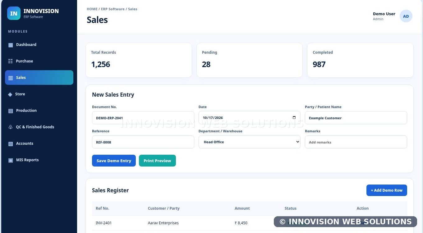Click the QC & Finished Goods icon

(10, 127)
